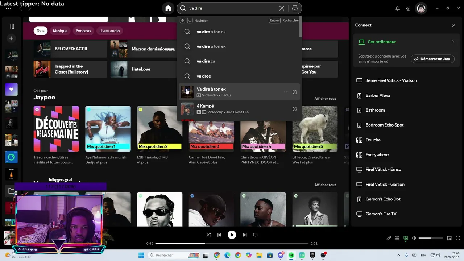Show all for the lower recommendations row
The image size is (464, 261).
pyautogui.click(x=325, y=185)
